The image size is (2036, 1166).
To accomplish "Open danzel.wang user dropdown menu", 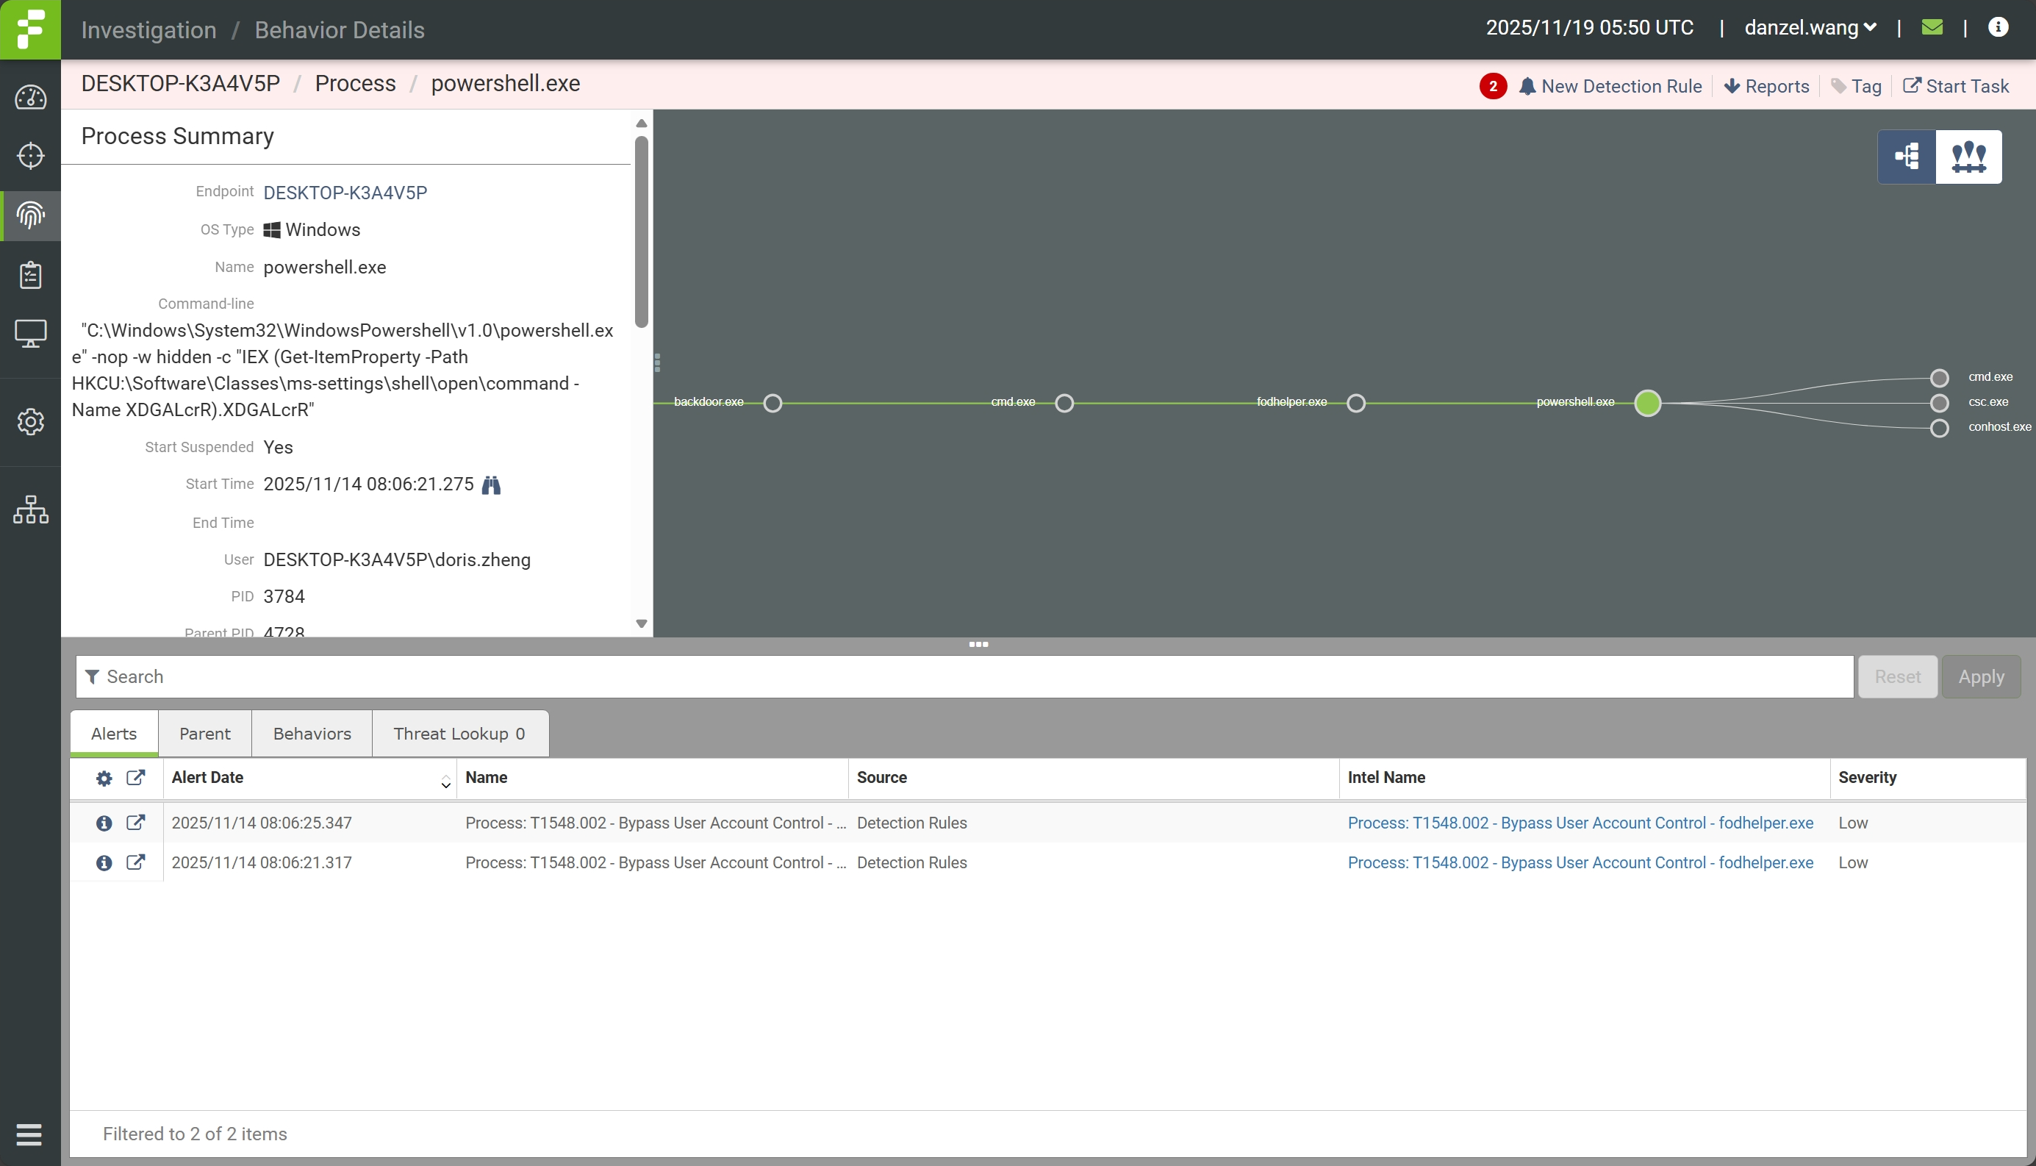I will [1810, 28].
